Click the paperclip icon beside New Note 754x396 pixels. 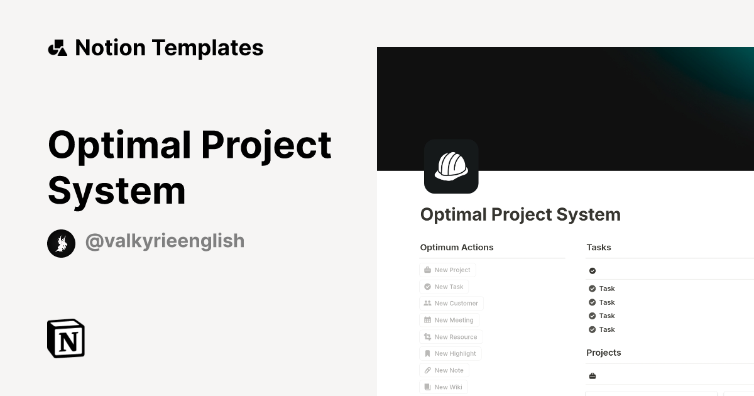coord(427,370)
